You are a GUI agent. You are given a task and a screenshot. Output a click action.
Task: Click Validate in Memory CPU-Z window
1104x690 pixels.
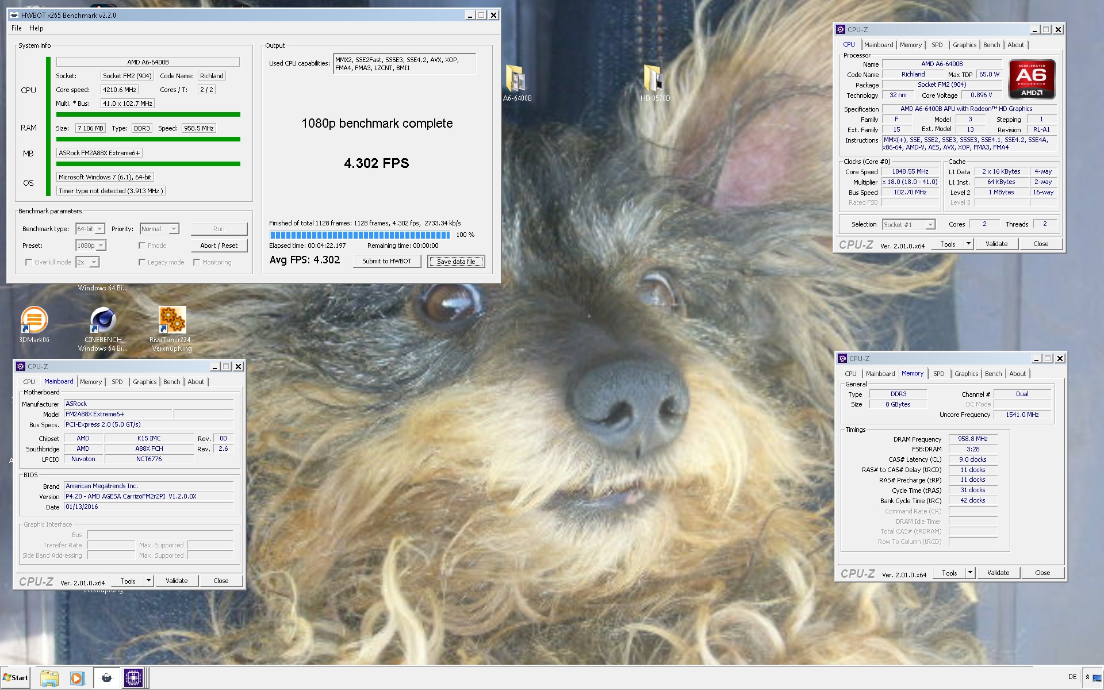[998, 573]
